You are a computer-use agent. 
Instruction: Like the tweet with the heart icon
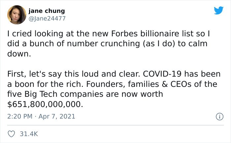[11, 134]
